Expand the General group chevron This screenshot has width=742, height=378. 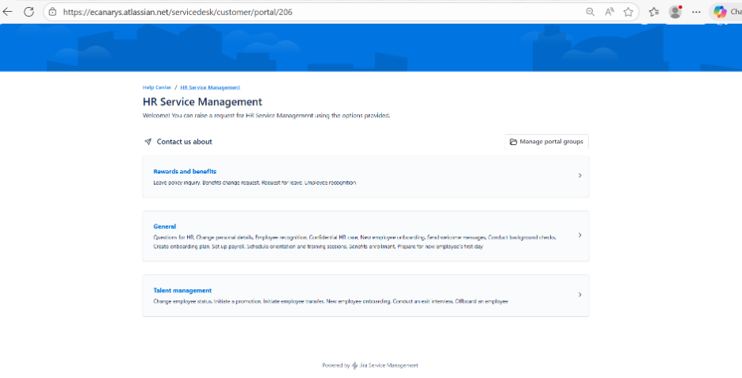(579, 235)
